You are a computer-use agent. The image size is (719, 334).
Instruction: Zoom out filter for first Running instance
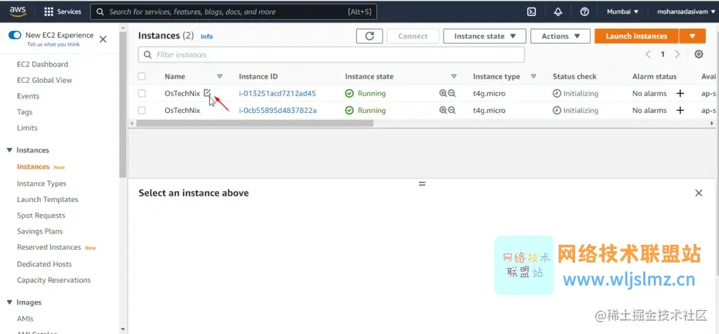click(x=451, y=93)
